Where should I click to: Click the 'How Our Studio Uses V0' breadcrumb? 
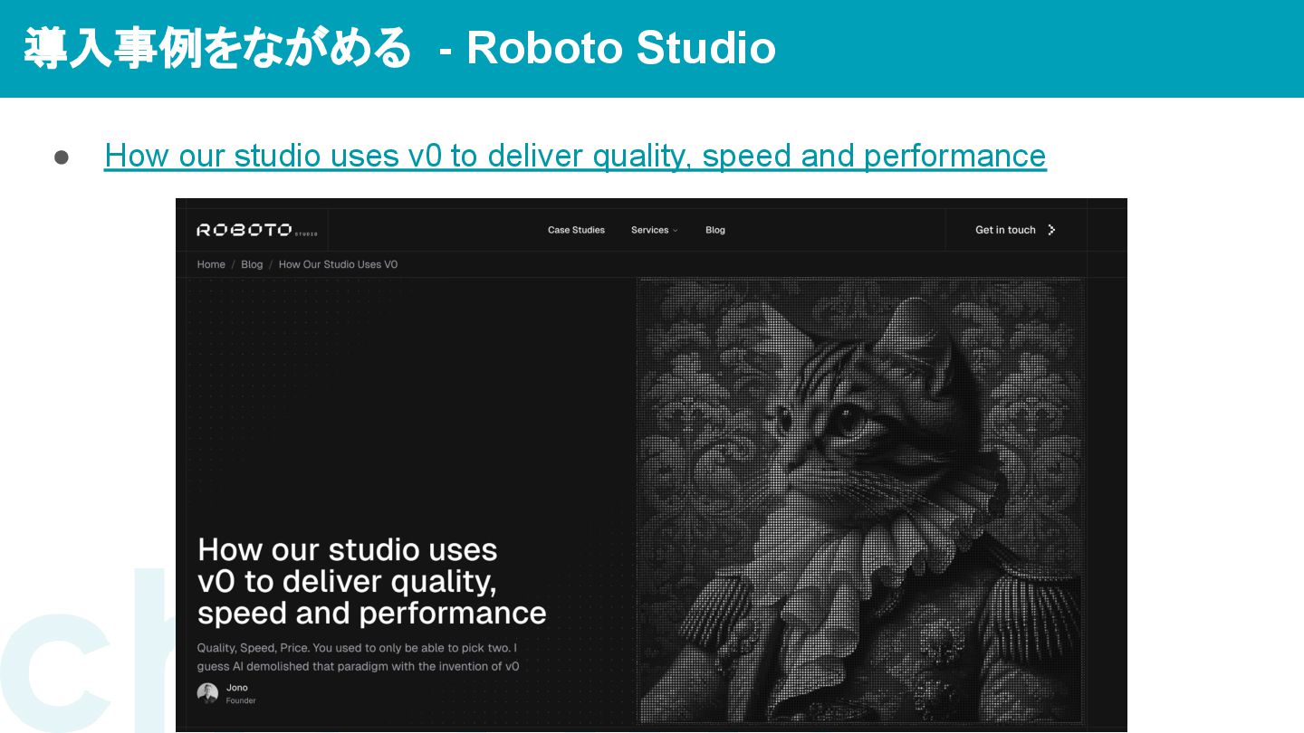338,264
